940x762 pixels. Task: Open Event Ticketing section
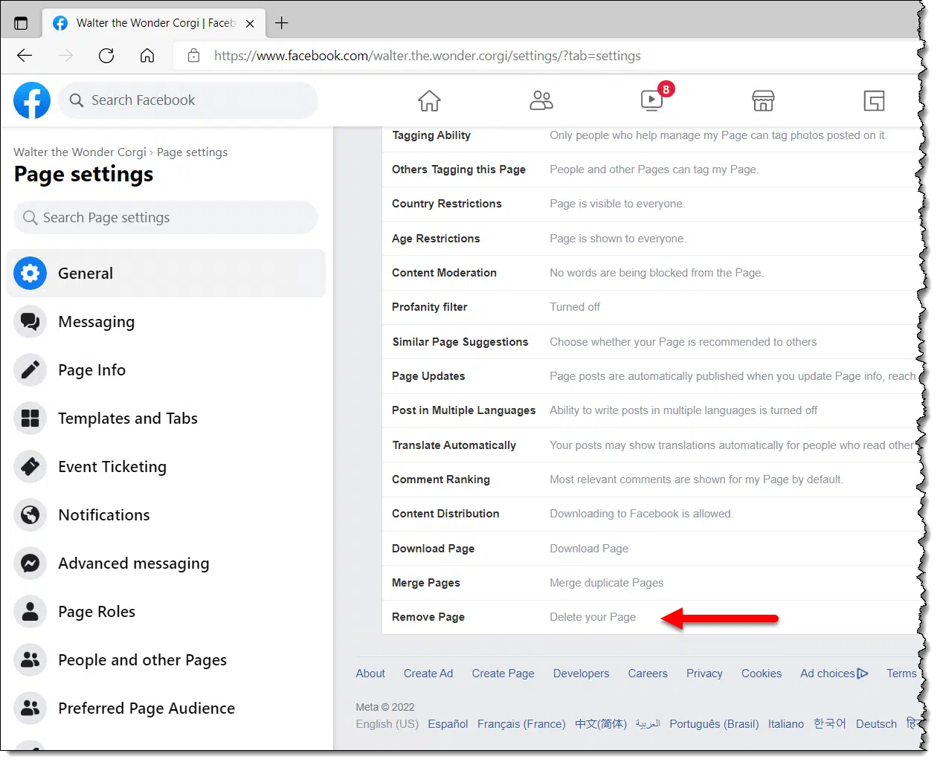click(166, 467)
